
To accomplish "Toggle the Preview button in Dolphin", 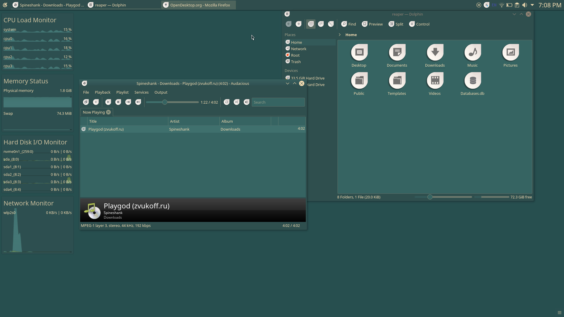I will tap(372, 24).
